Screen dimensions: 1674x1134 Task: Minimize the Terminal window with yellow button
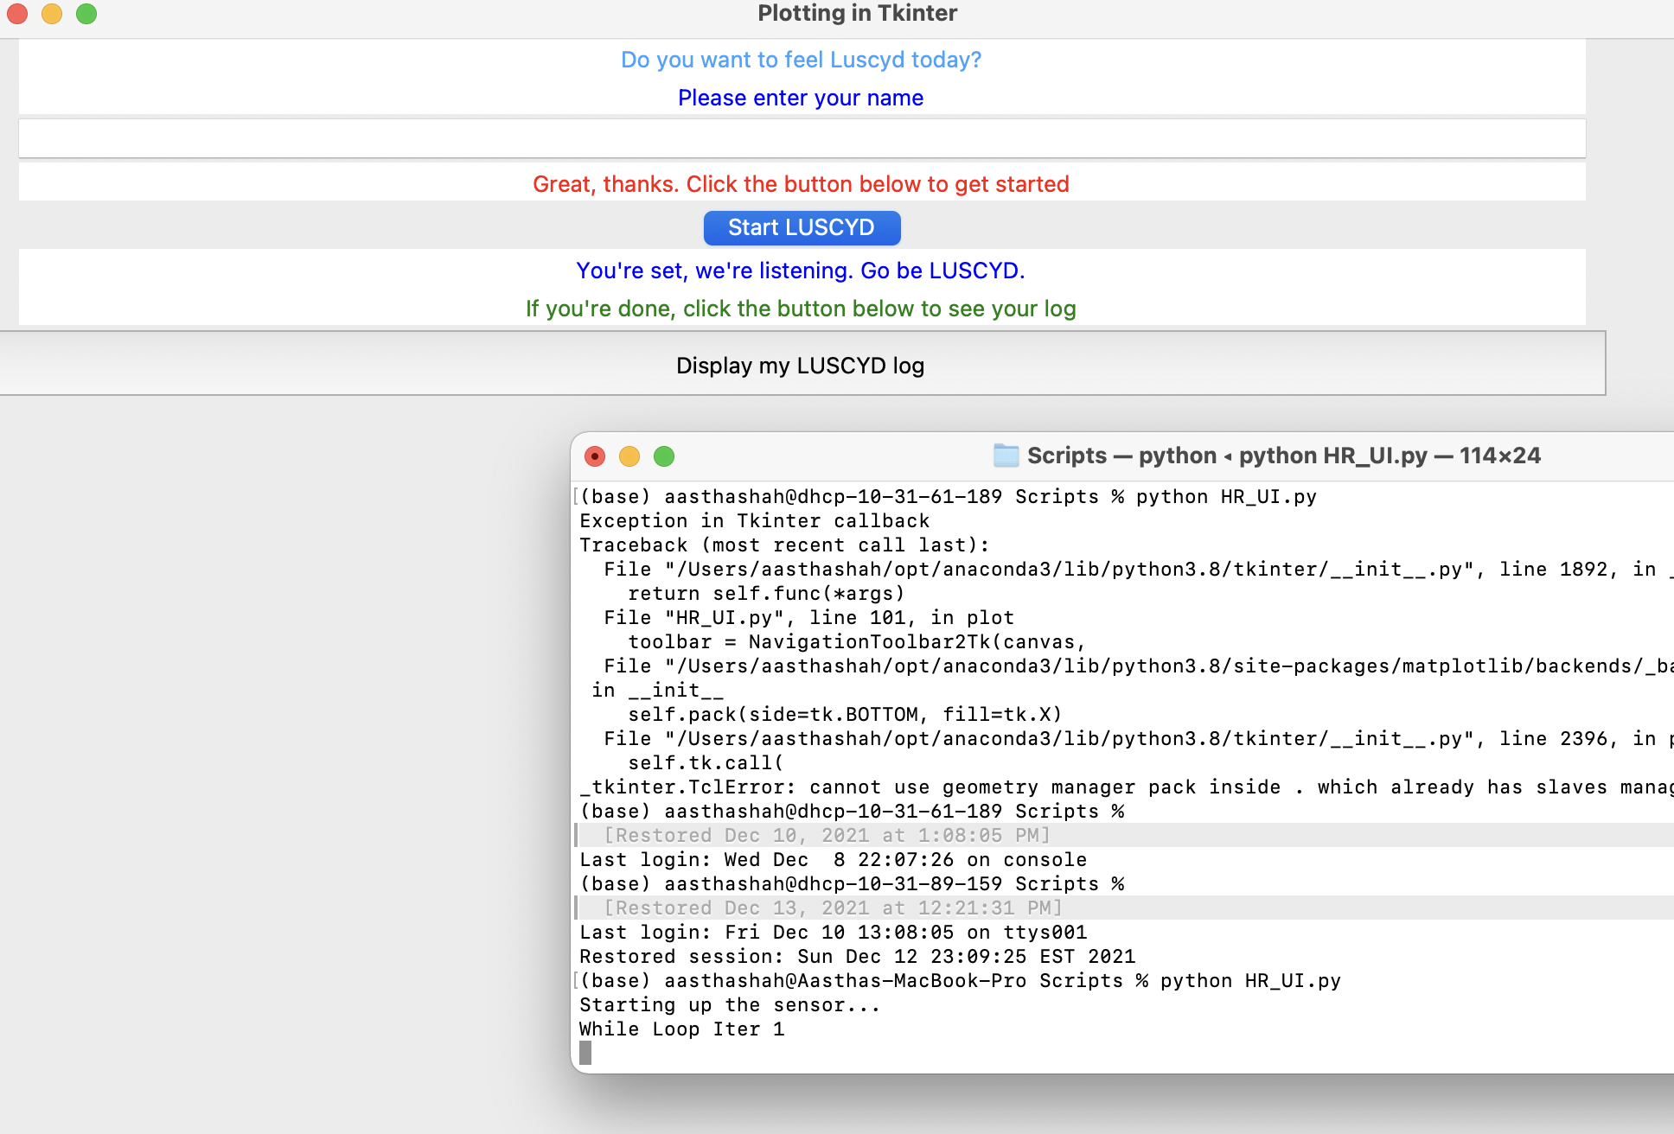[x=629, y=456]
